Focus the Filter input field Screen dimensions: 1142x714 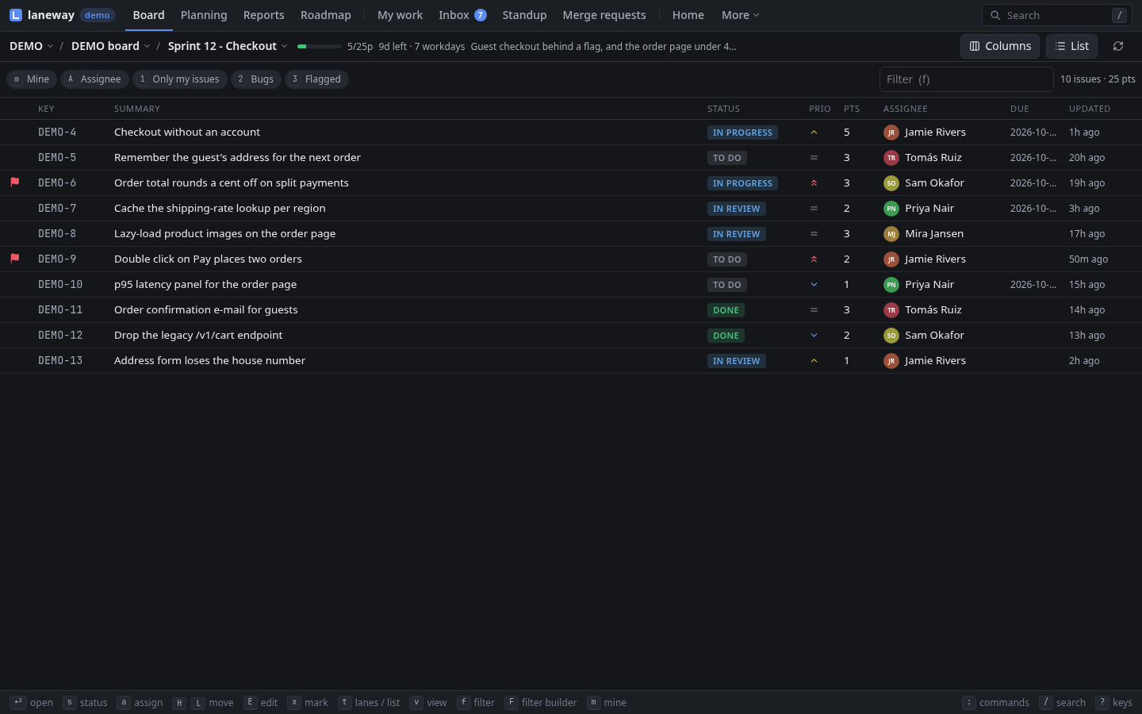[x=967, y=79]
